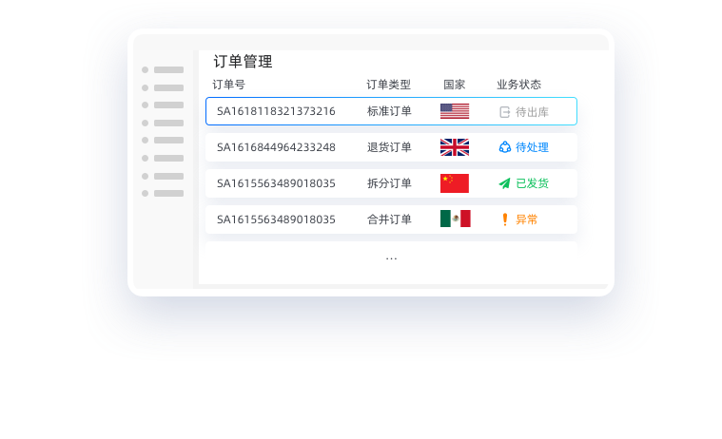
Task: Click the United States flag icon
Action: click(455, 111)
